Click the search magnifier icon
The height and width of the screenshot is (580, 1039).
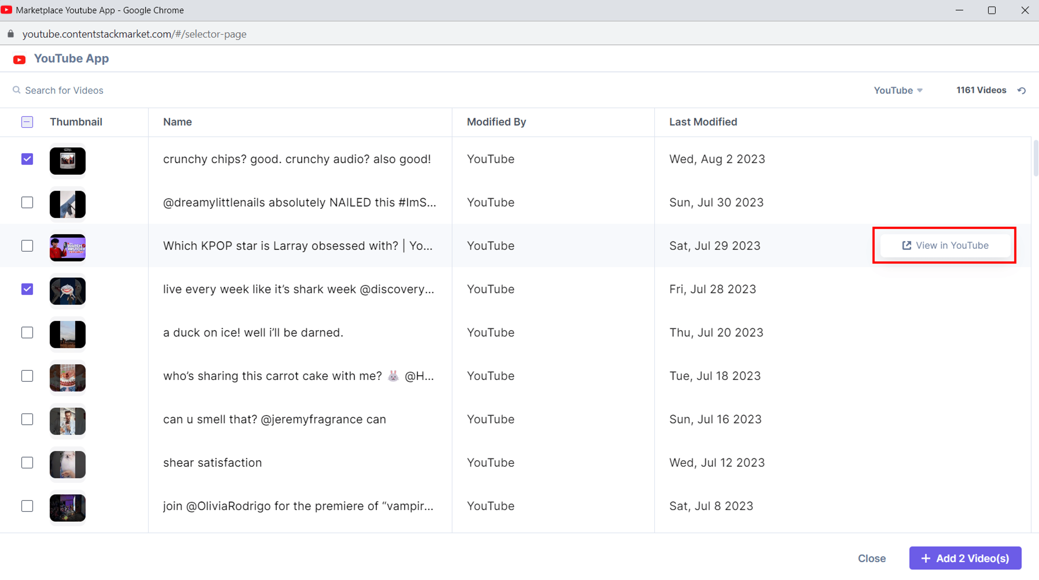point(17,90)
